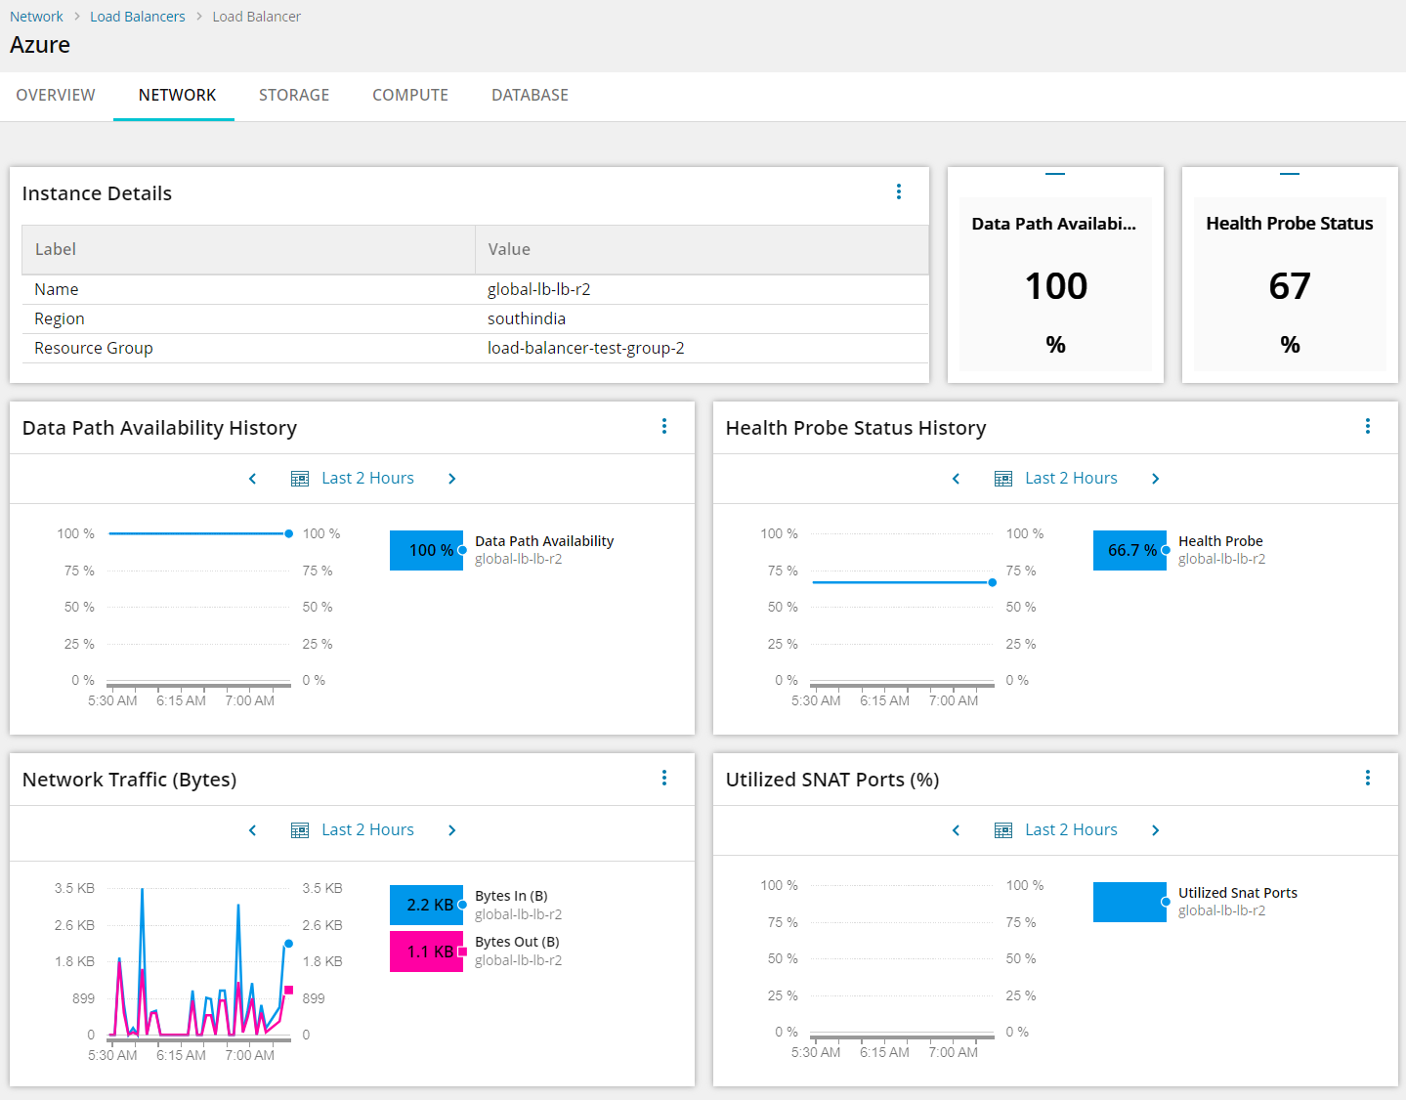The height and width of the screenshot is (1100, 1406).
Task: Go to next time range in Health Probe History
Action: [x=1155, y=479]
